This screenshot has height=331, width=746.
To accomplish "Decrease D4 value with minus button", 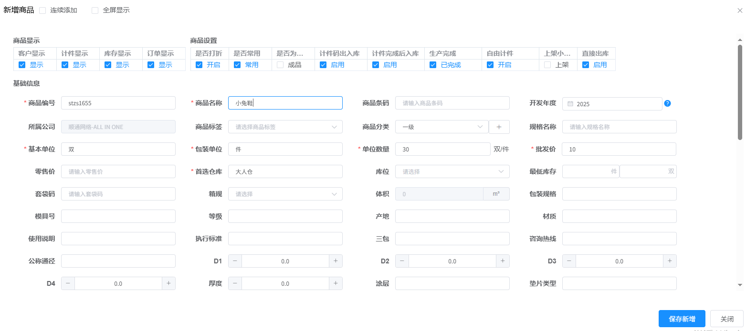I will point(68,283).
